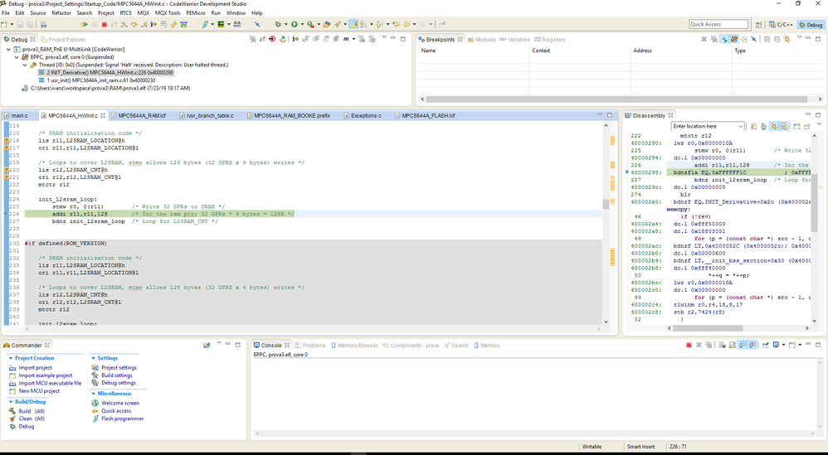Click the red Disconnect icon in Debug view
Image resolution: width=828 pixels, height=455 pixels.
point(272,39)
